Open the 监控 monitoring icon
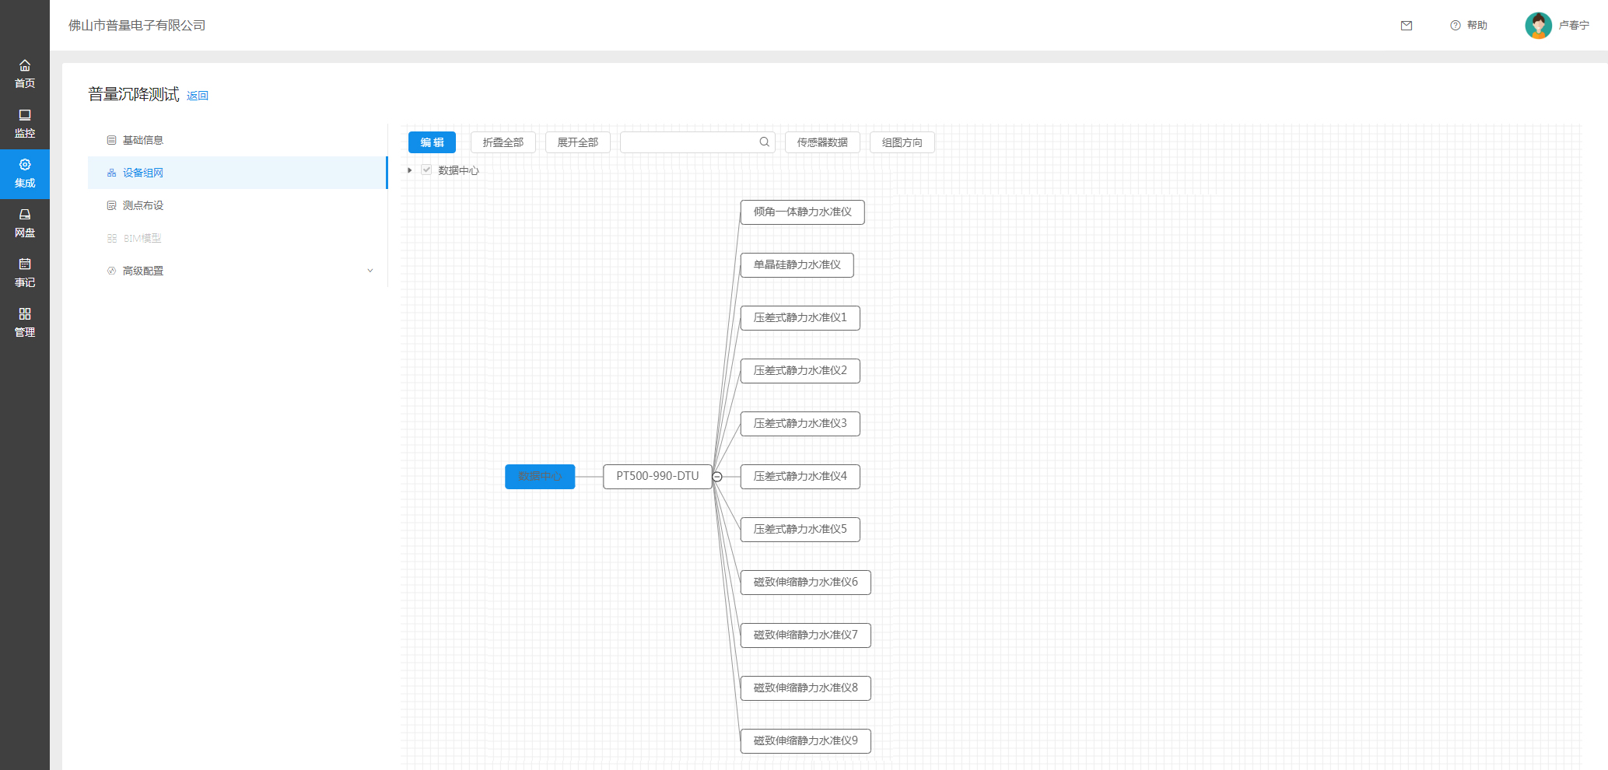 click(x=25, y=116)
